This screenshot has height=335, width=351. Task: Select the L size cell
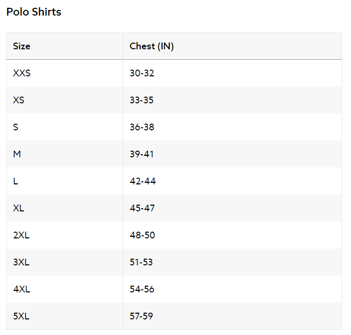click(16, 181)
